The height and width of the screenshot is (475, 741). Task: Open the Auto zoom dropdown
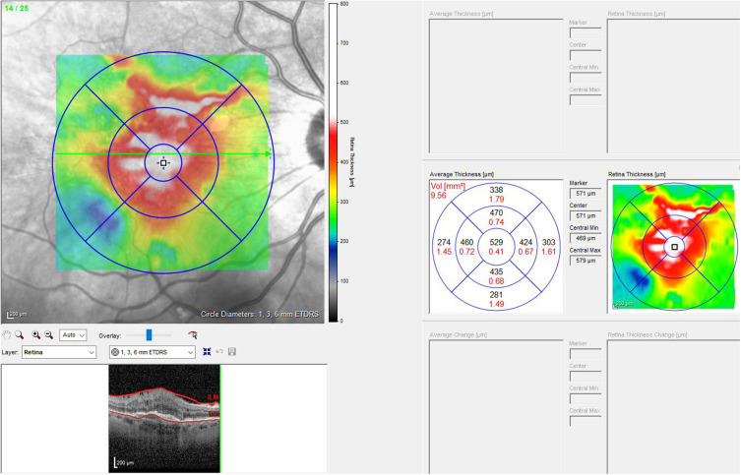click(74, 334)
